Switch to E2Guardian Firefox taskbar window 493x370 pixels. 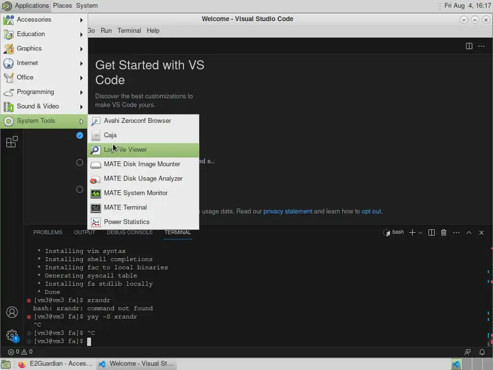(55, 364)
